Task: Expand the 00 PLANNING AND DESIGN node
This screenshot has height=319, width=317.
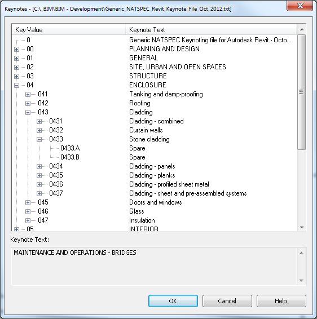Action: (17, 49)
